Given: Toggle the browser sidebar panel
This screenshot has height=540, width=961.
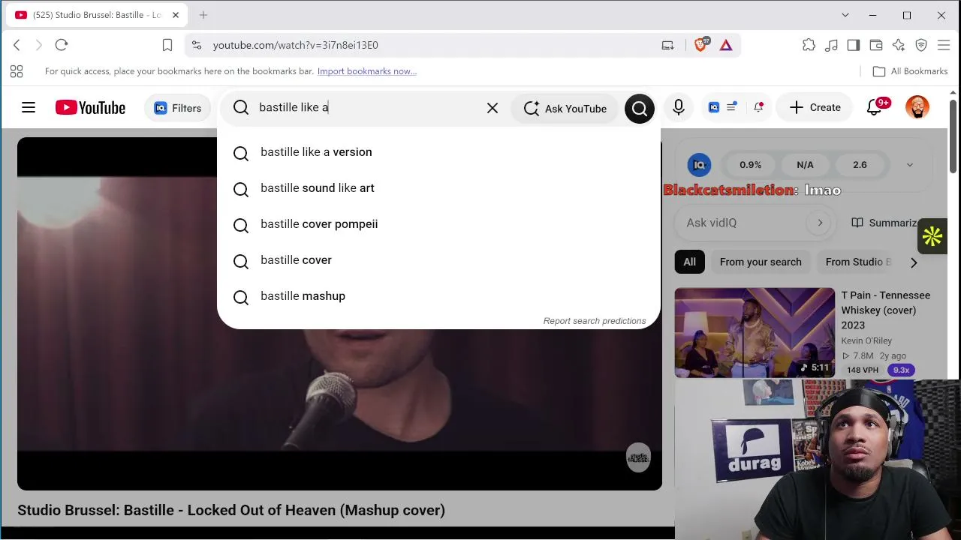Looking at the screenshot, I should coord(854,45).
